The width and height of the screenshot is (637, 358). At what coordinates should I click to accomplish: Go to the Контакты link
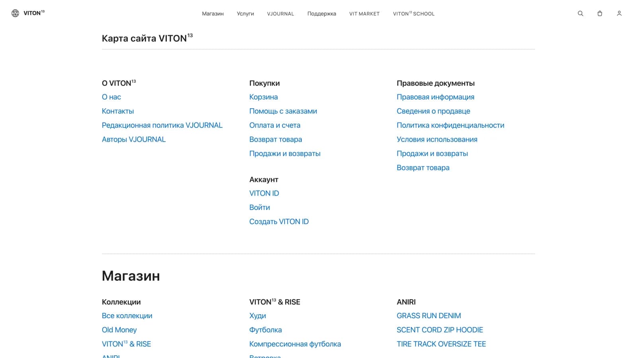pyautogui.click(x=118, y=111)
